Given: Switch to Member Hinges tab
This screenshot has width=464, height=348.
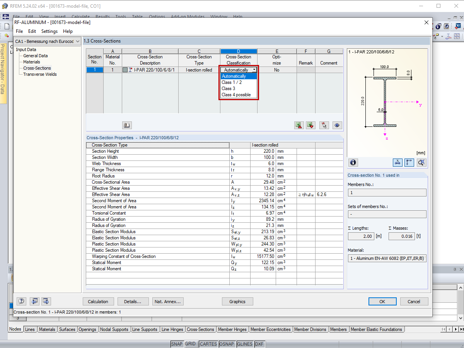Looking at the screenshot, I should pyautogui.click(x=232, y=329).
